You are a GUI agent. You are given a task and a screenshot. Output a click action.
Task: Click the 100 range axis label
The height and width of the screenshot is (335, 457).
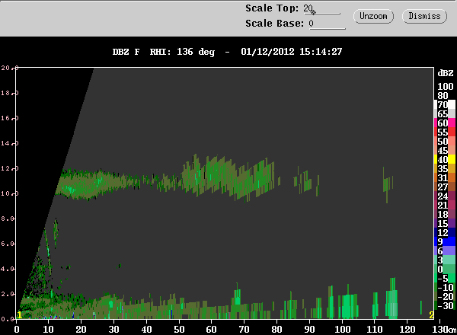pos(342,330)
